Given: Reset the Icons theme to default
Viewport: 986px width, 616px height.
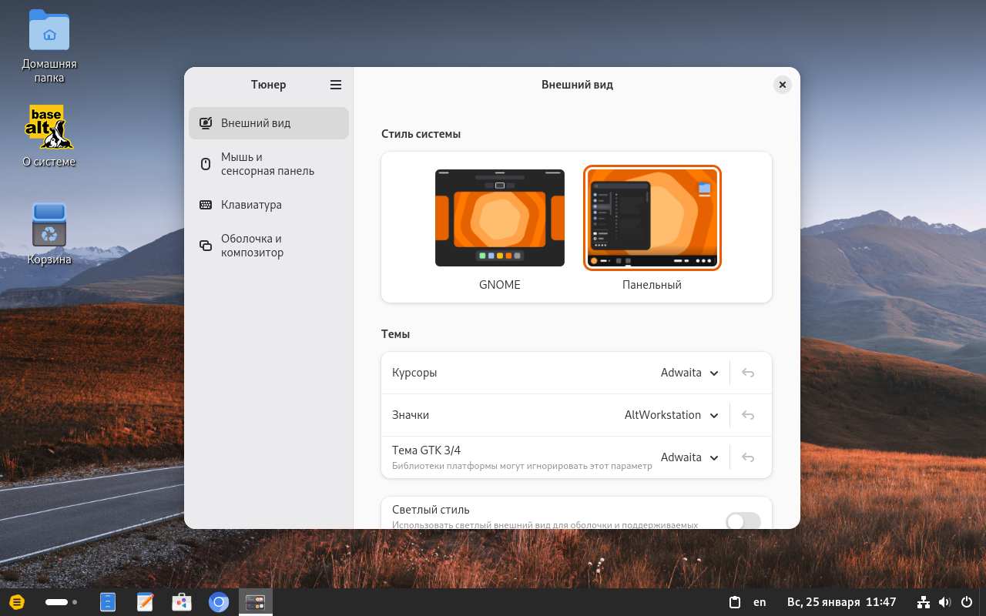Looking at the screenshot, I should (x=747, y=415).
